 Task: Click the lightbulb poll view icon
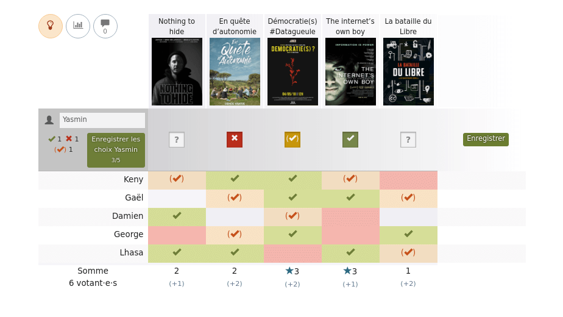50,26
